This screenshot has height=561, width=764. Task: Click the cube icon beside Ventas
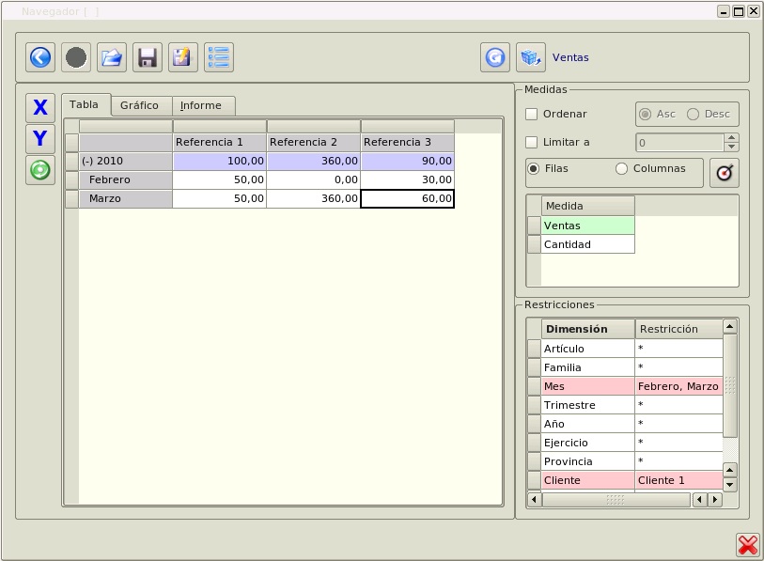coord(531,57)
